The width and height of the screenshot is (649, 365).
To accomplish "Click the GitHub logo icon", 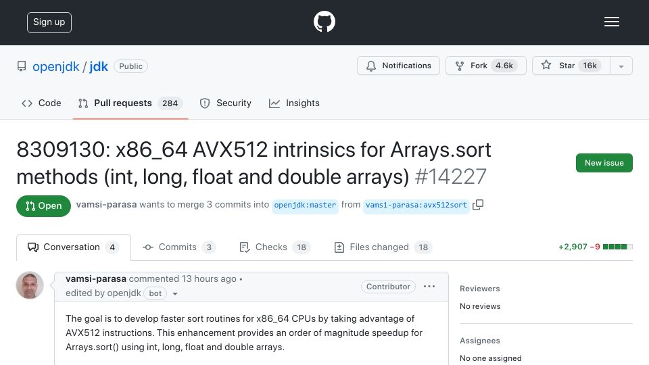I will pos(324,22).
